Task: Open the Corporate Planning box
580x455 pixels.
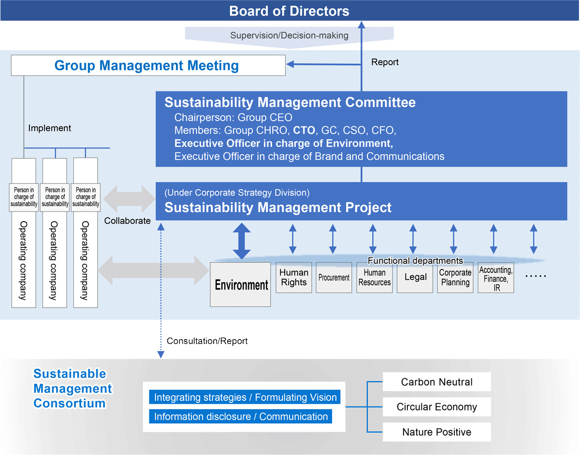Action: click(455, 278)
